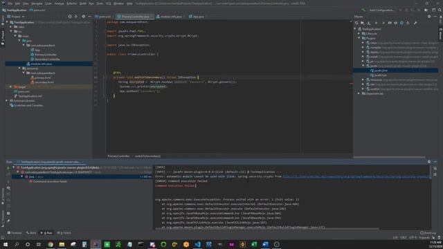The width and height of the screenshot is (443, 249).
Task: Click PrimaryController breadcrumb below editor
Action: coord(118,156)
